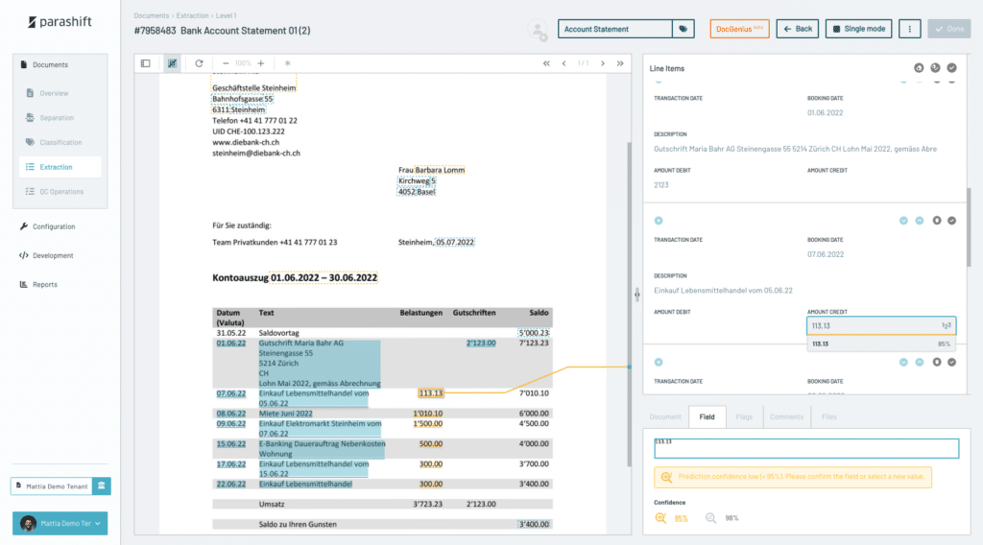Confirm all Line Items with the check icon
This screenshot has width=983, height=545.
click(x=951, y=68)
